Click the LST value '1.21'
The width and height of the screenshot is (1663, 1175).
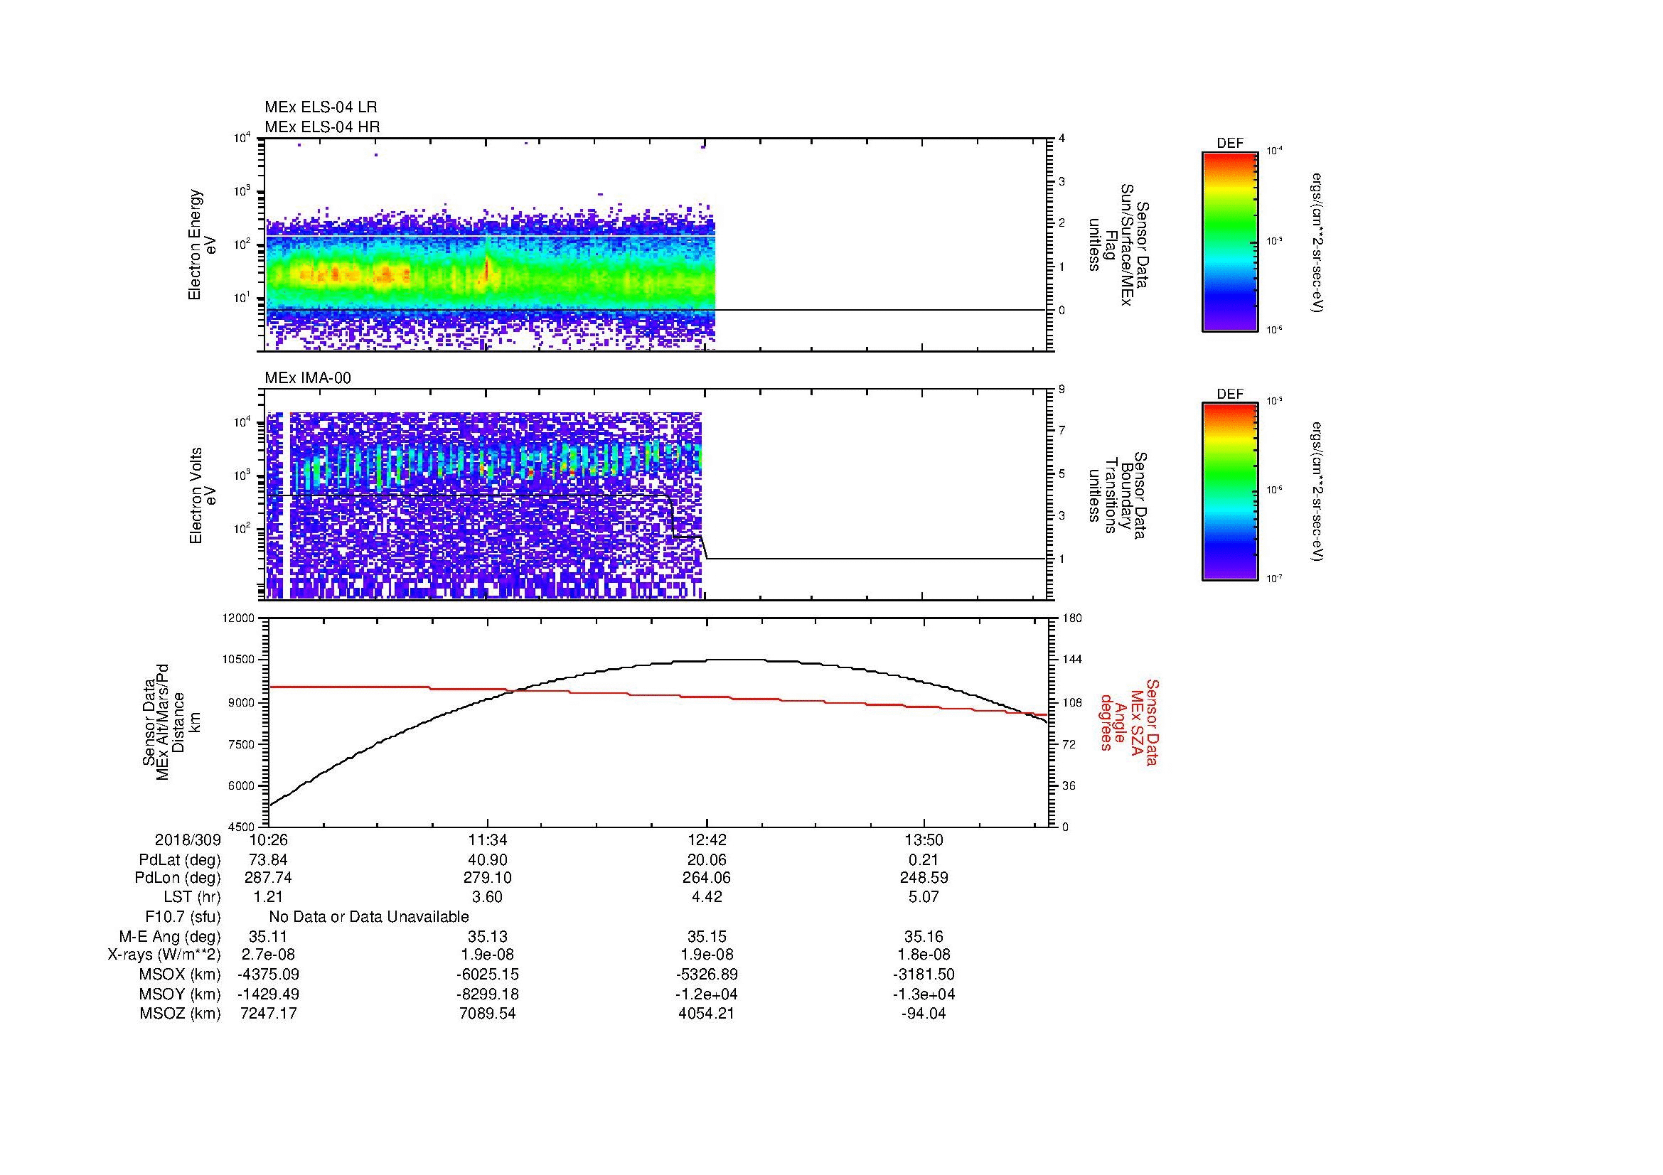[x=269, y=897]
